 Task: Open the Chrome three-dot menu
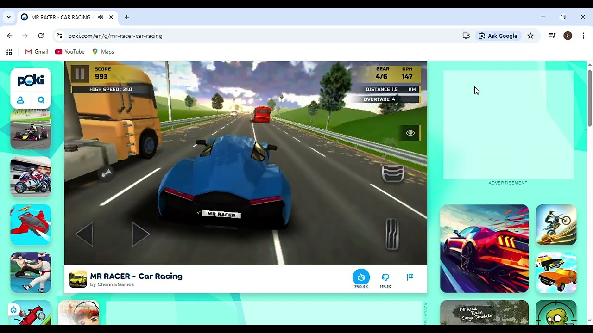point(583,36)
